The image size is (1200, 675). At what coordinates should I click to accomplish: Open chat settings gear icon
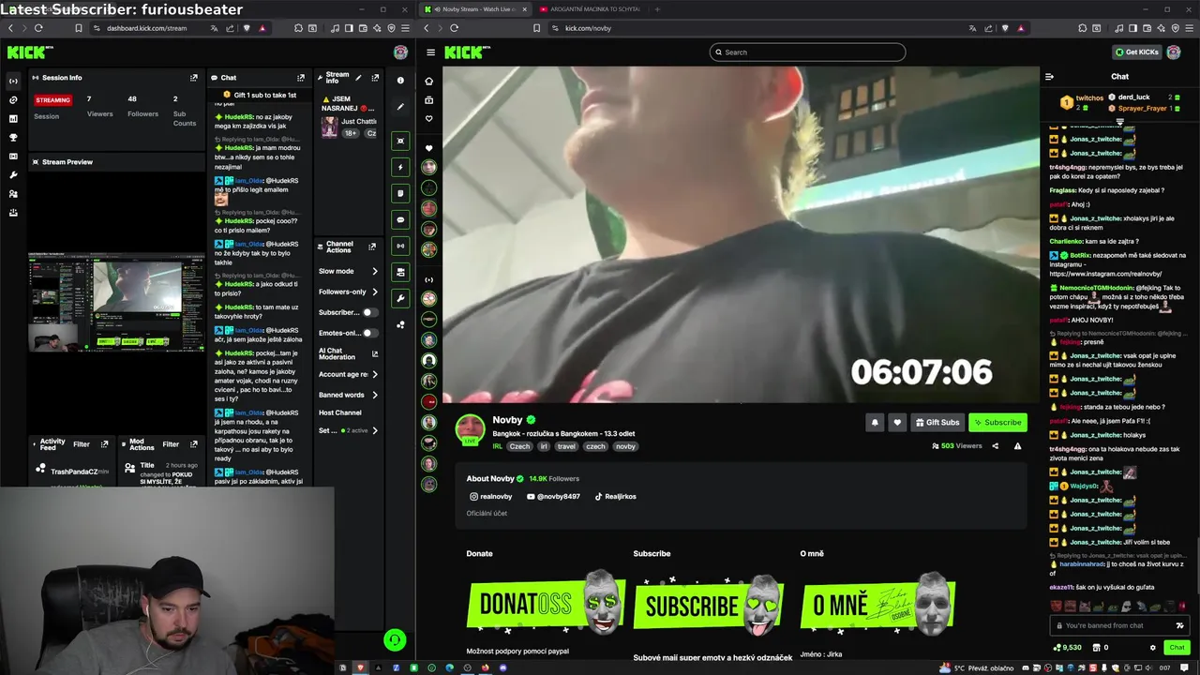point(1153,648)
